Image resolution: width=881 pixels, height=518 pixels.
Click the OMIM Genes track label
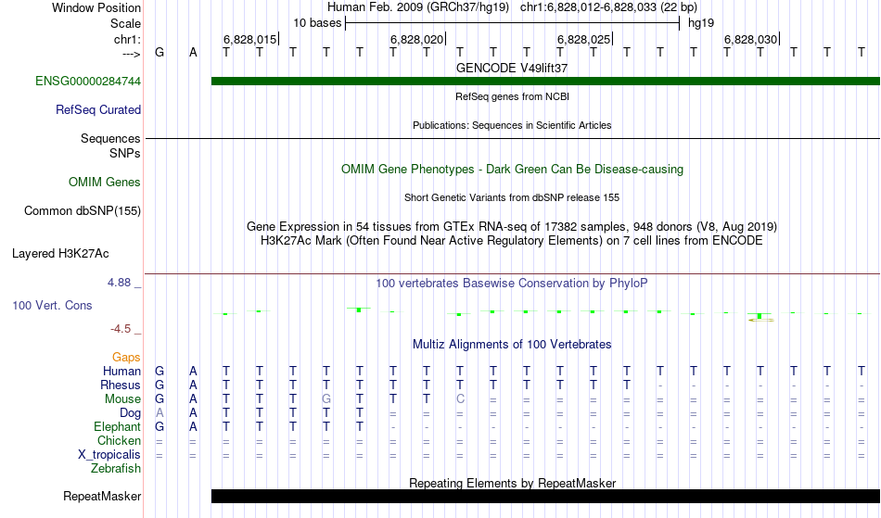[x=105, y=183]
